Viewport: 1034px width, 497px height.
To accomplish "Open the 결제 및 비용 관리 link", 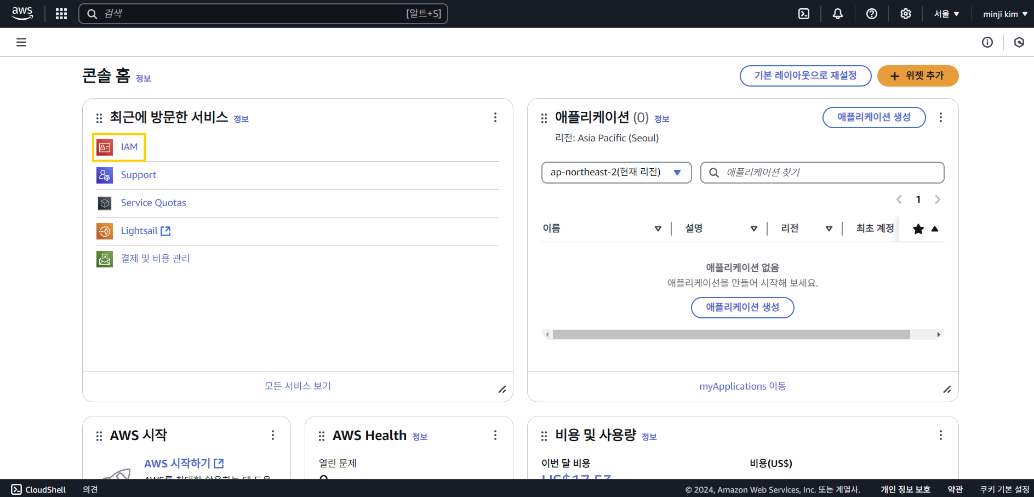I will [x=155, y=259].
